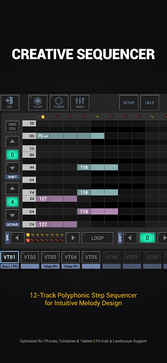
Task: Open the FX SEND panel
Action: click(x=59, y=103)
